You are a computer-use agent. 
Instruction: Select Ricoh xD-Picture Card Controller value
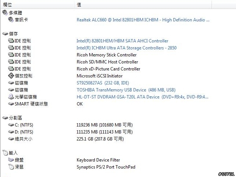click(108, 69)
